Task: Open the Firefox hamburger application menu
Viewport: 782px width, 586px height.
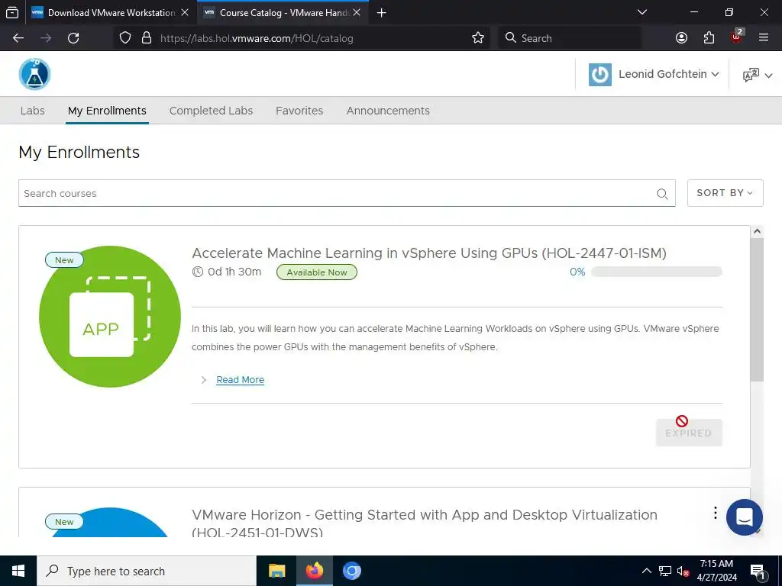Action: 764,38
